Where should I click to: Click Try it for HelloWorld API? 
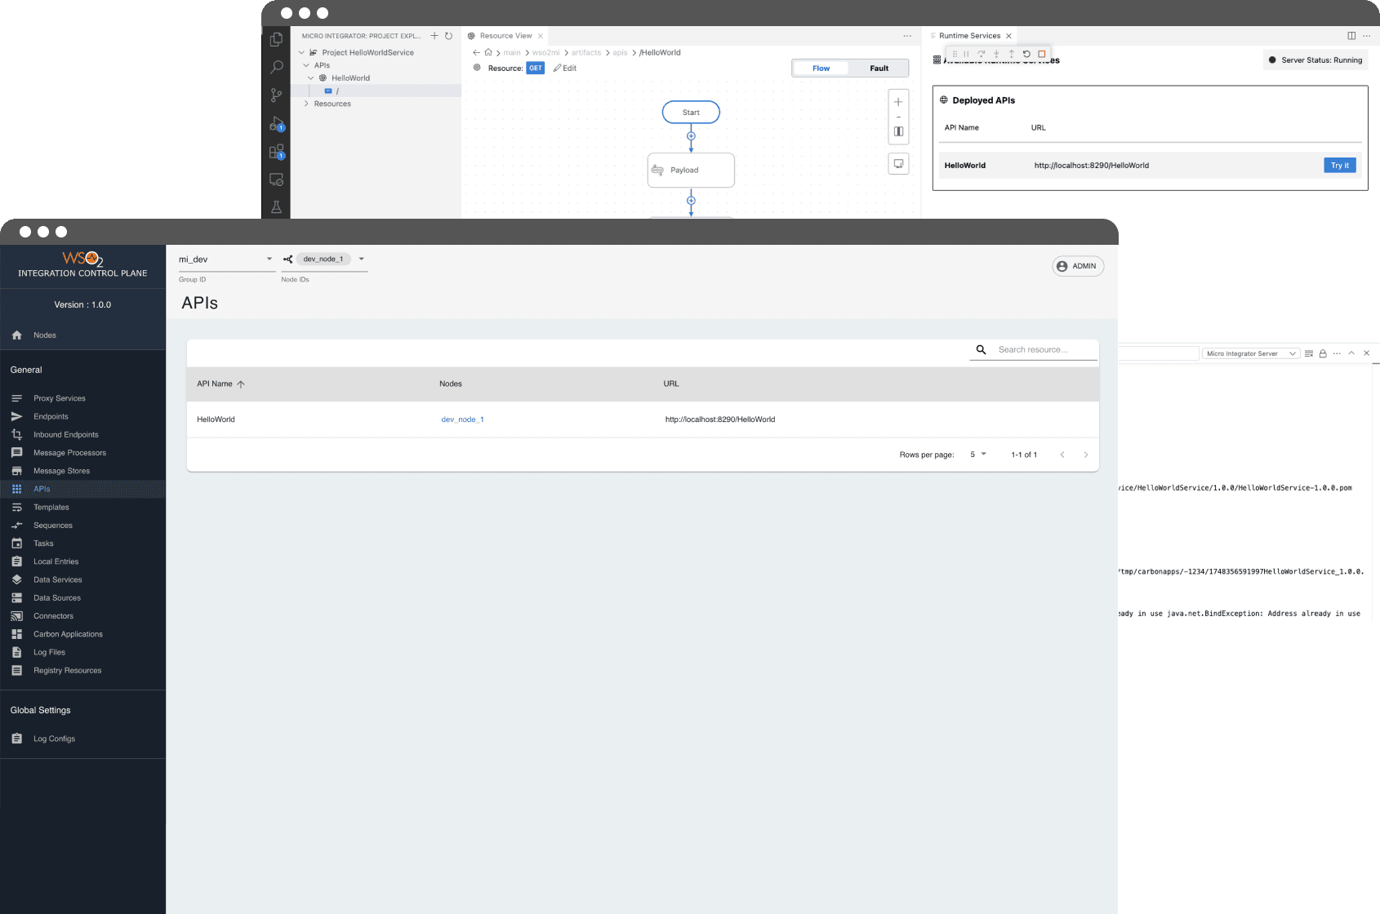click(1339, 166)
